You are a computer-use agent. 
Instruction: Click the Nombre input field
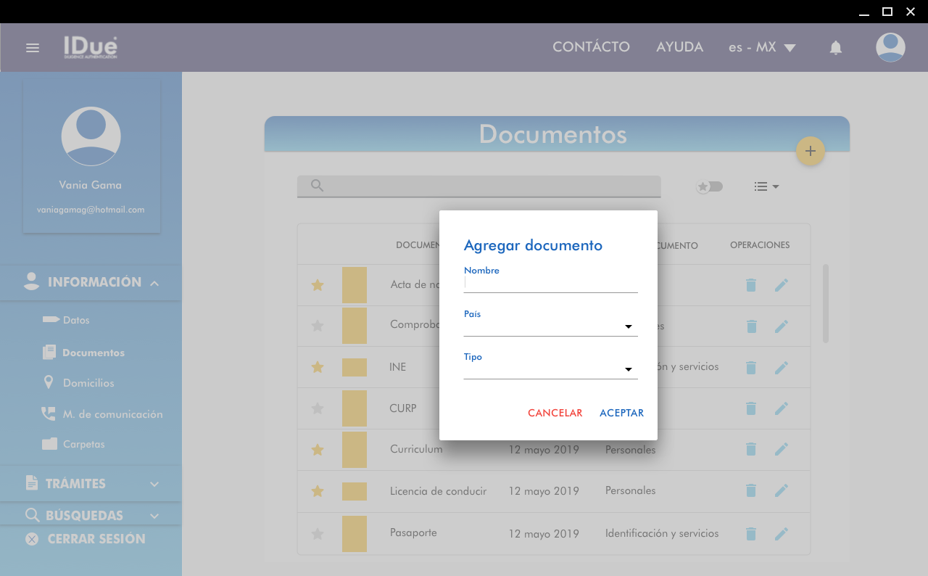point(550,284)
